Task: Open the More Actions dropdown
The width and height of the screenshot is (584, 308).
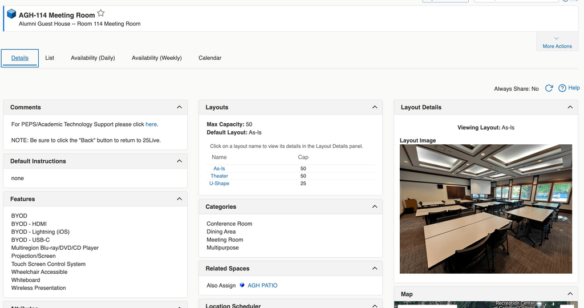Action: tap(557, 42)
